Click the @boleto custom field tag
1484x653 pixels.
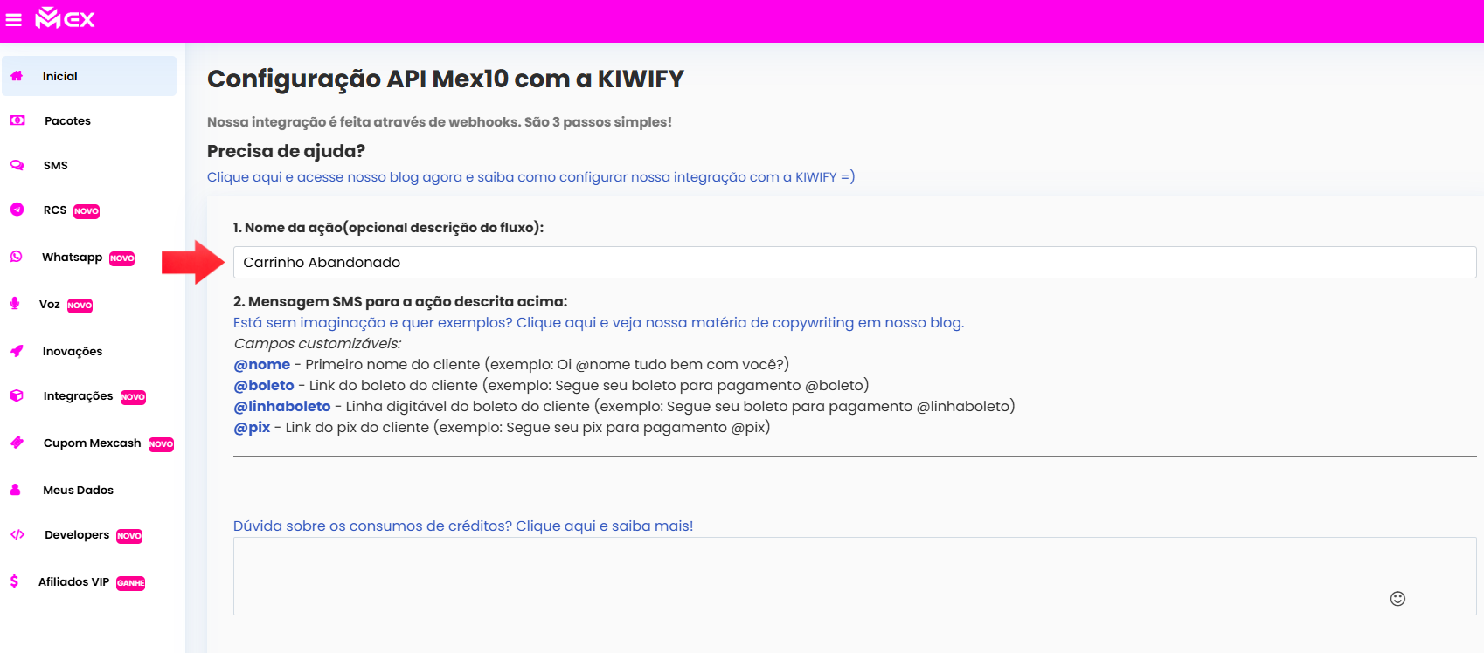tap(264, 385)
